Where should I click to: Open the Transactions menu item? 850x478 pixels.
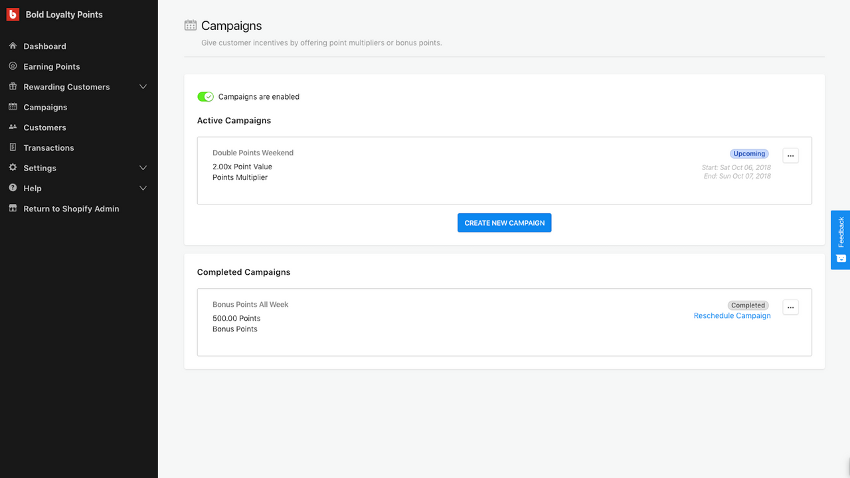click(48, 147)
